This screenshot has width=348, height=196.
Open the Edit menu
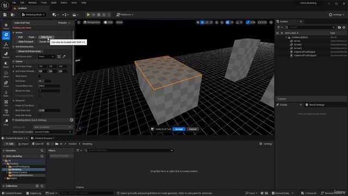[x=22, y=3]
